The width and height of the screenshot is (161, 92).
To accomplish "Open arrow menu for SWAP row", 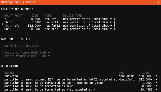I will tap(111, 29).
